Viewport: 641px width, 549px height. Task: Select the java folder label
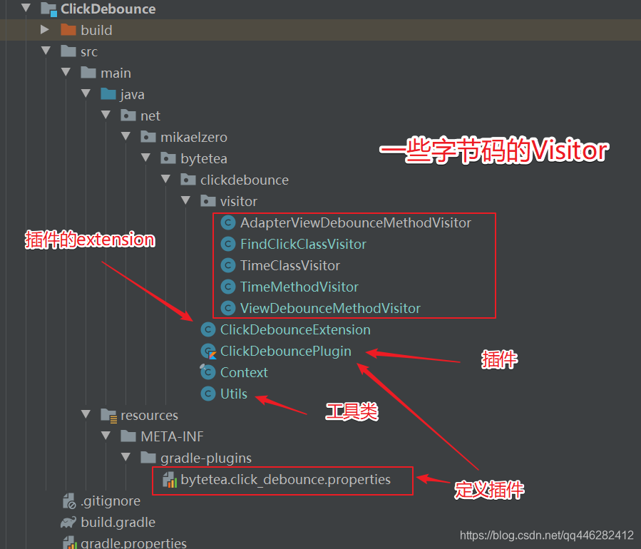coord(132,94)
